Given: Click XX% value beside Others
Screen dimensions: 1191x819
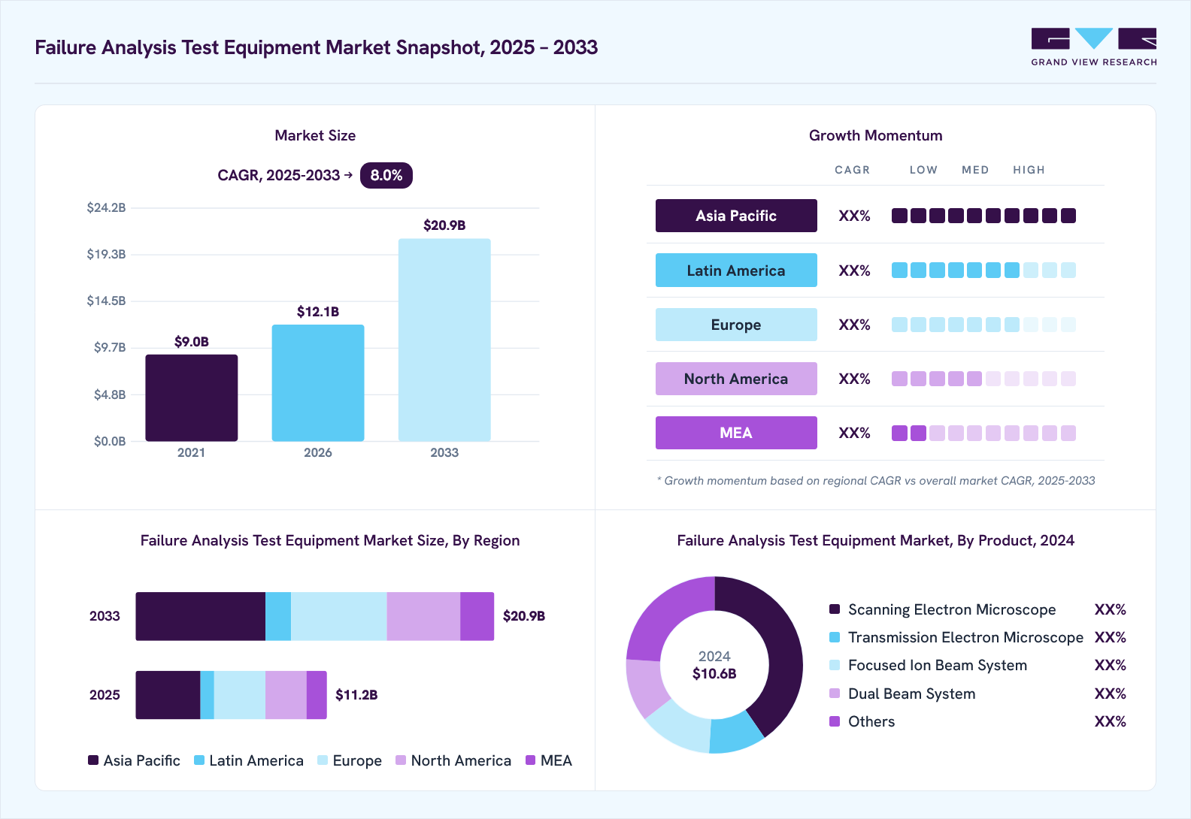Looking at the screenshot, I should [1111, 721].
